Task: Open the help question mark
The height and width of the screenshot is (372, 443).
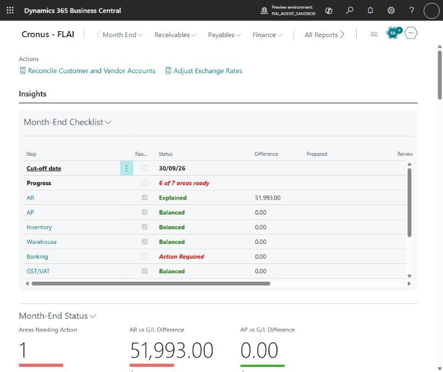Action: [x=411, y=11]
